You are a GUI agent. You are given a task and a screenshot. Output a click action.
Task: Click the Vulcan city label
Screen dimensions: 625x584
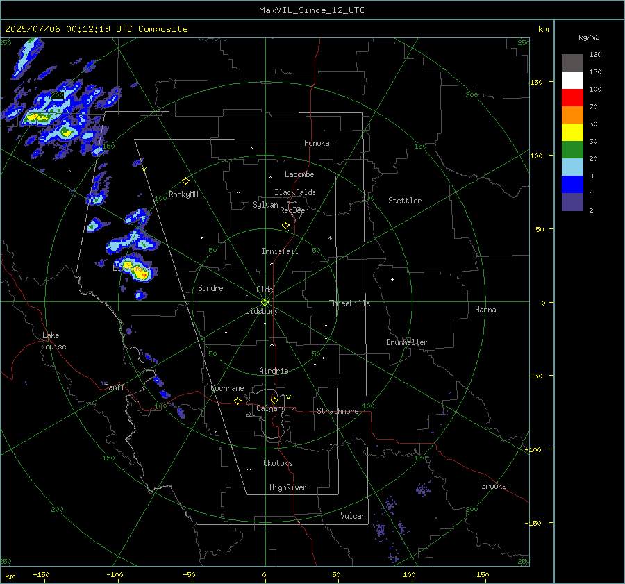point(353,516)
